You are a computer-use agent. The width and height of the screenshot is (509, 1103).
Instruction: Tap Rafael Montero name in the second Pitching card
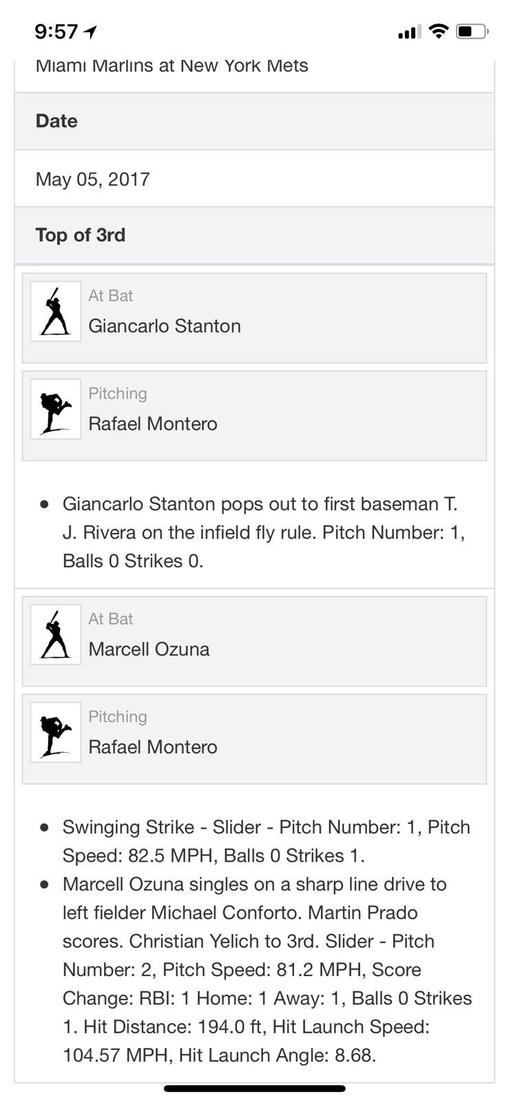(x=153, y=747)
